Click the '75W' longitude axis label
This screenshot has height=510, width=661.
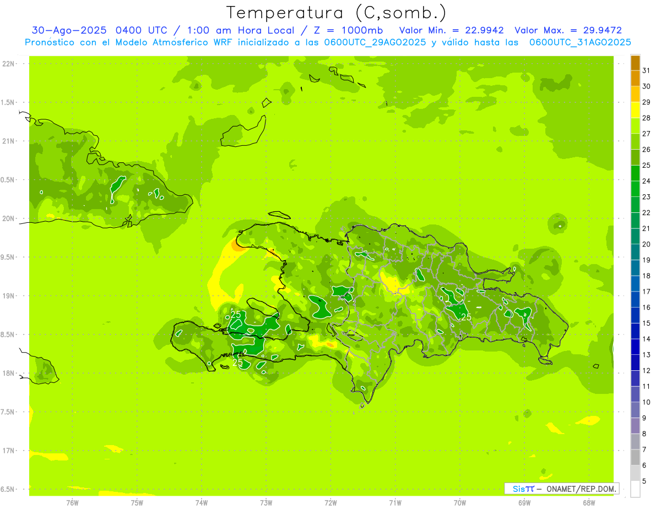(137, 502)
